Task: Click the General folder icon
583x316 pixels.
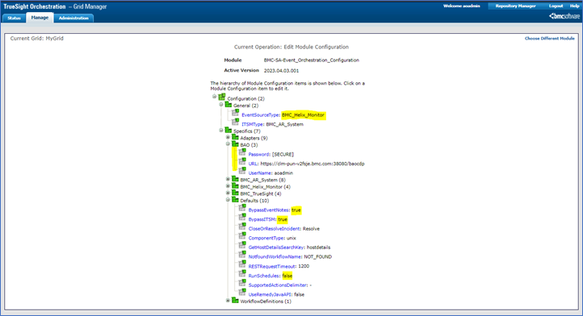Action: click(229, 105)
